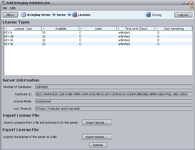Click the Time Limit value for KEY-X
The width and height of the screenshot is (195, 150).
(x=124, y=33)
